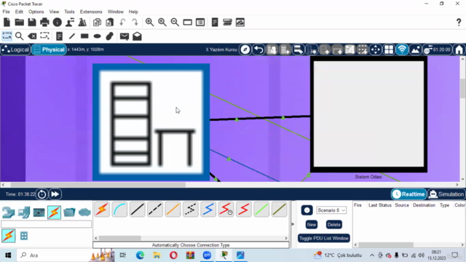Select console cable
The image size is (466, 262).
click(119, 210)
